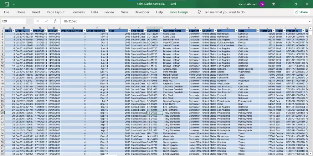Open the File menu
313x156 pixels.
coord(7,12)
